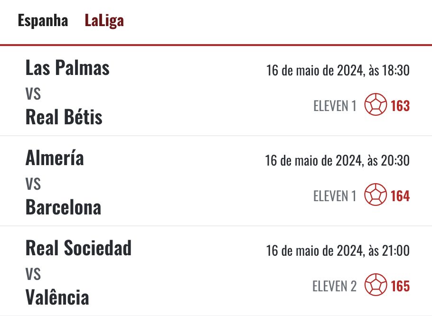
Task: Open Real Bétis team link
Action: 64,117
